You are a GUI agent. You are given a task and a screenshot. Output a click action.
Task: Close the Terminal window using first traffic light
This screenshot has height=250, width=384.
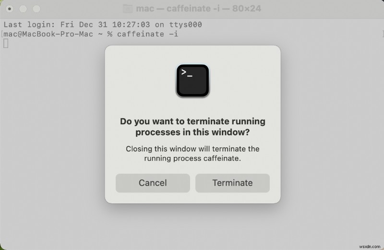(x=9, y=9)
